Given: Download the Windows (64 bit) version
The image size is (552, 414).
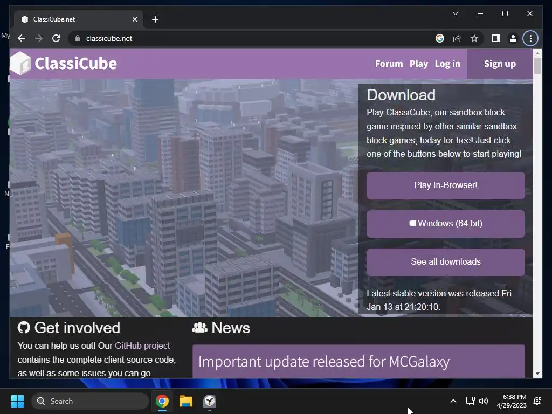Looking at the screenshot, I should [x=445, y=224].
